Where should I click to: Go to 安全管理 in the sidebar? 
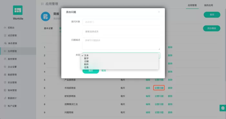12,82
